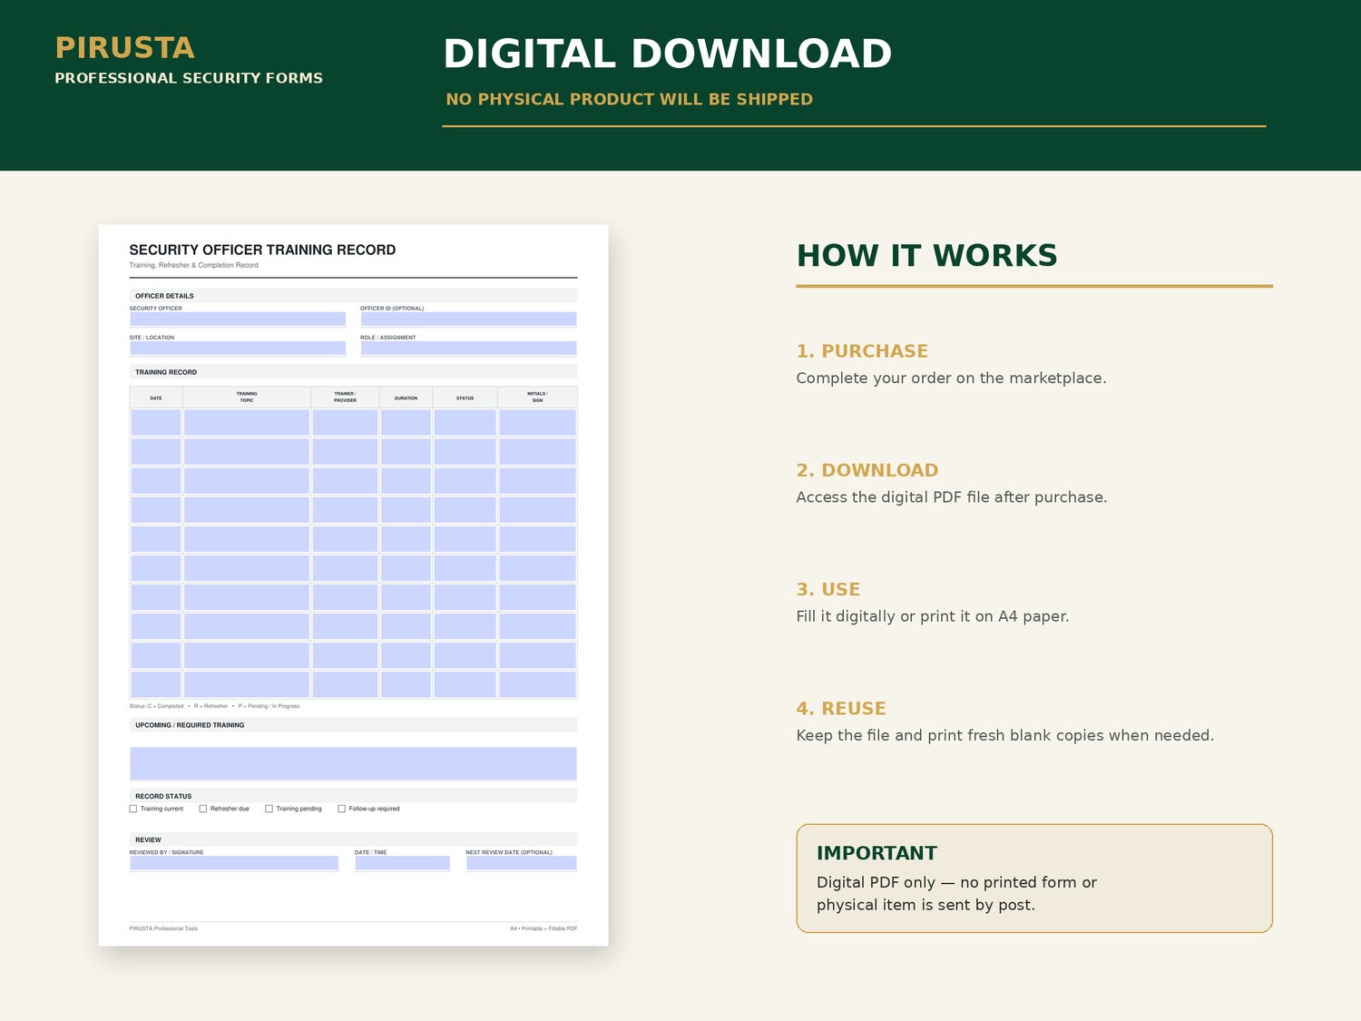Click the Reviewed By / Signature field
The image size is (1361, 1021).
click(x=234, y=863)
